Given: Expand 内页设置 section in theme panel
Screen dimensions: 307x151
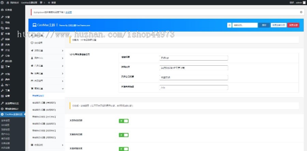Looking at the screenshot, I should (x=47, y=81).
